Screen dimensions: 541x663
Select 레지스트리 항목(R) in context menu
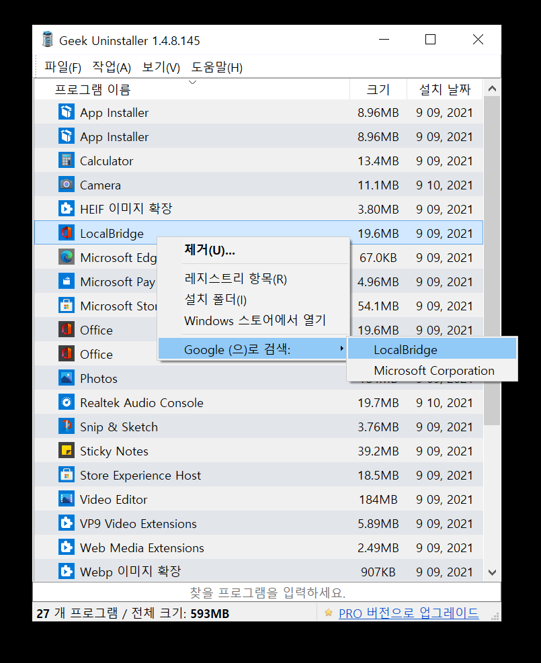coord(253,279)
